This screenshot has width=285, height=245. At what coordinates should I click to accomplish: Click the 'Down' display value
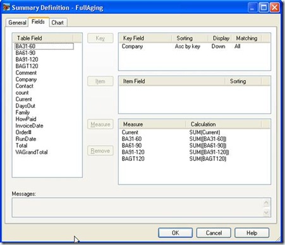coord(218,46)
